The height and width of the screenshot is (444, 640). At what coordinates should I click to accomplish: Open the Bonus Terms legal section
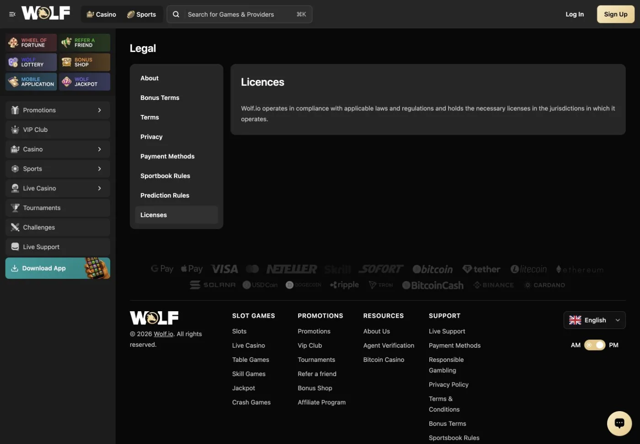pos(176,98)
